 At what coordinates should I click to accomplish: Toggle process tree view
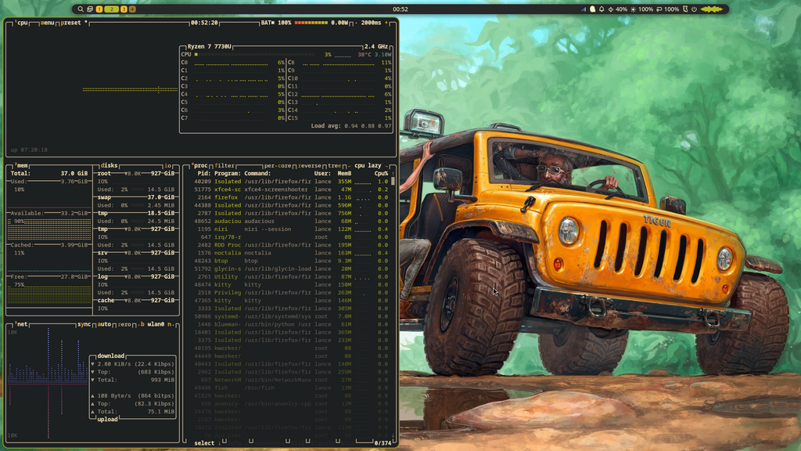coord(334,166)
